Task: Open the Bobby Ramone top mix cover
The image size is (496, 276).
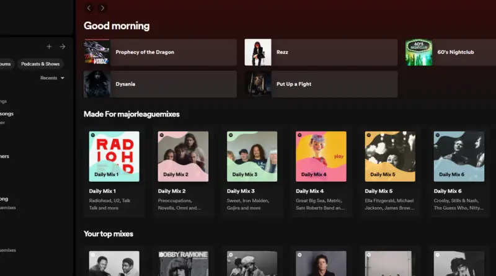Action: pyautogui.click(x=183, y=264)
